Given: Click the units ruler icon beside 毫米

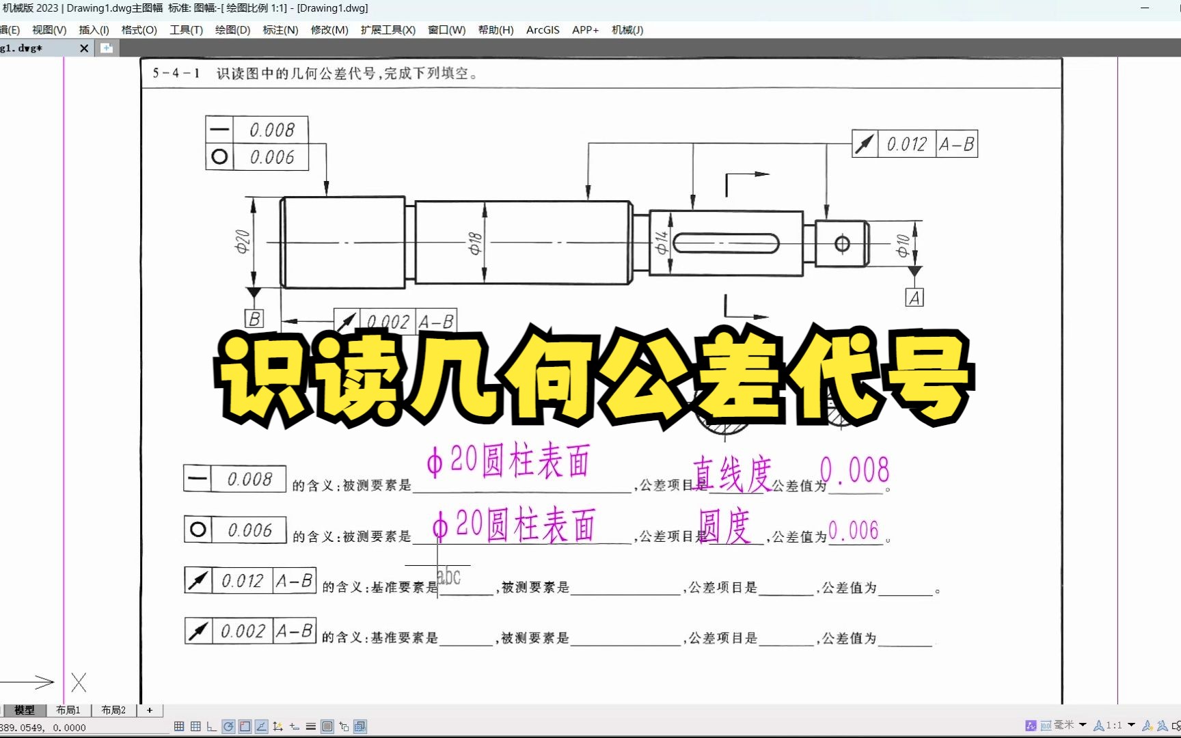Looking at the screenshot, I should (x=1046, y=726).
